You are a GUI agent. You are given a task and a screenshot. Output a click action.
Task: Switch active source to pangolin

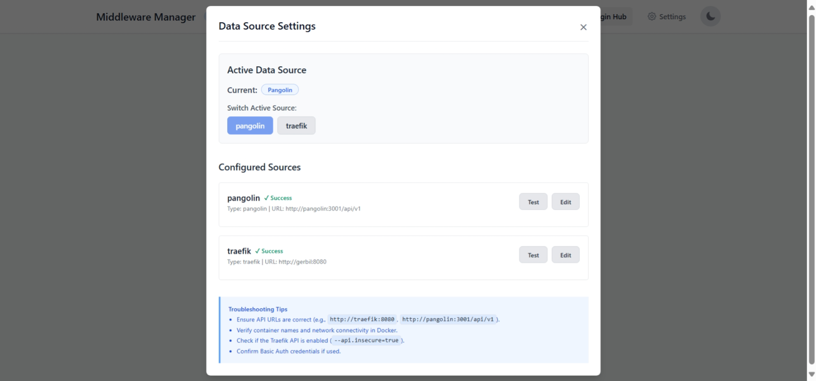250,126
